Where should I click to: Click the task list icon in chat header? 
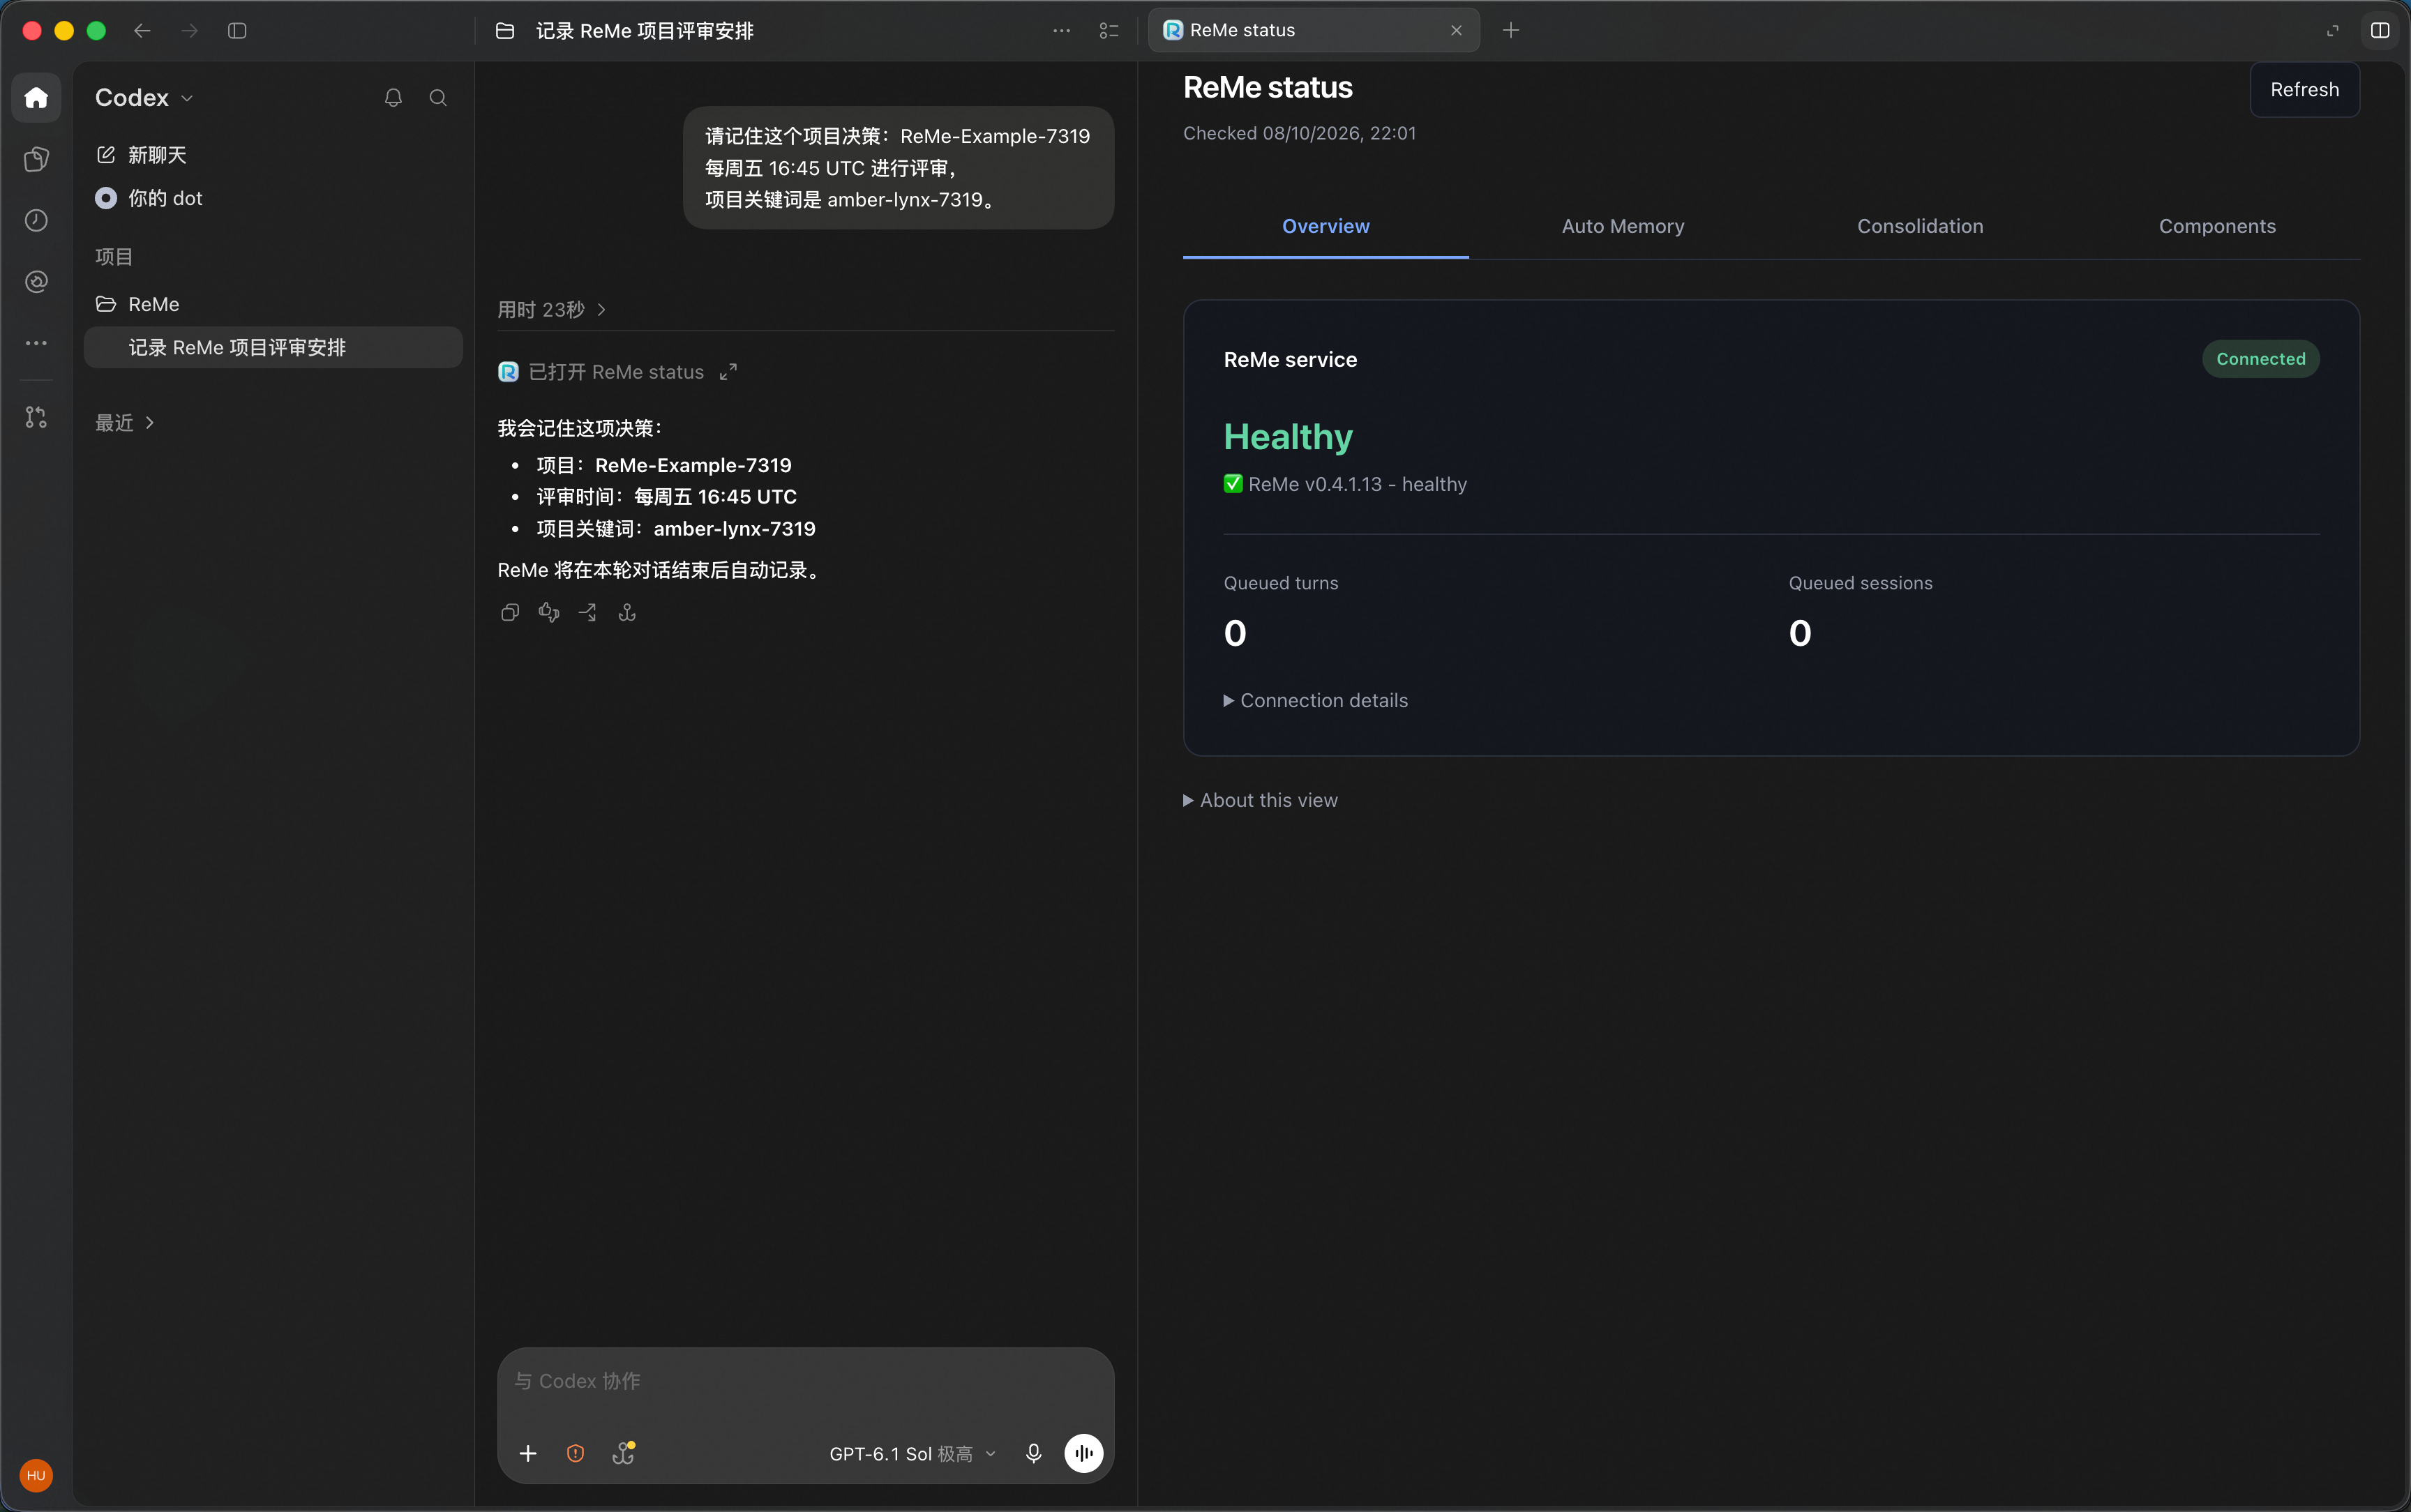[x=1108, y=30]
